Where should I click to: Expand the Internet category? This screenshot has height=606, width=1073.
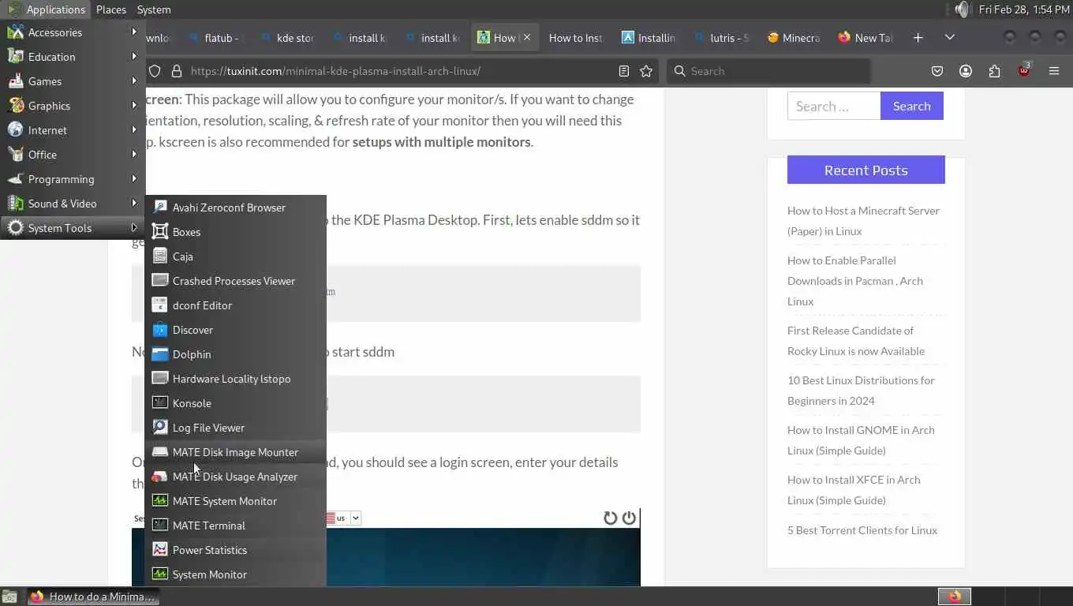[x=73, y=130]
